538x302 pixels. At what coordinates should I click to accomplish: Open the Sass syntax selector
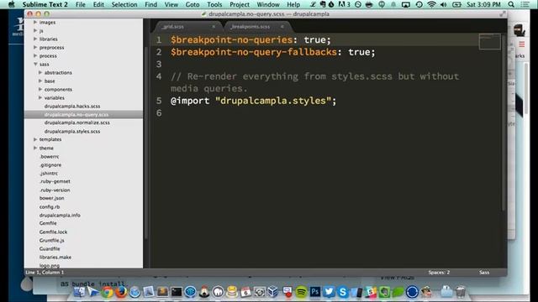coord(484,273)
